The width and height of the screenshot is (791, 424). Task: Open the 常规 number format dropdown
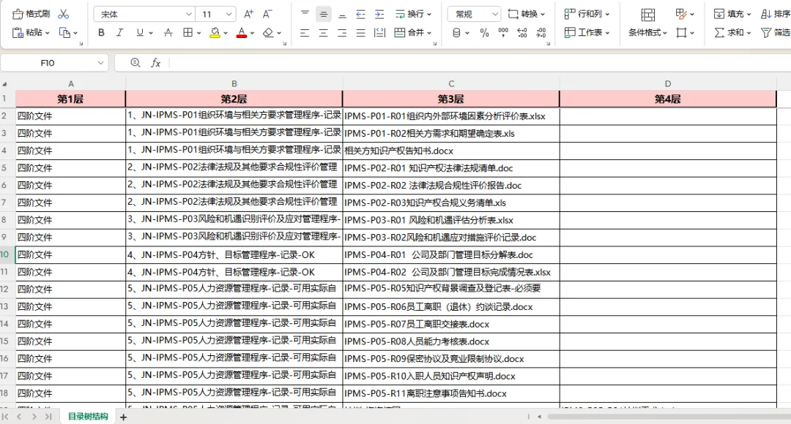point(495,14)
